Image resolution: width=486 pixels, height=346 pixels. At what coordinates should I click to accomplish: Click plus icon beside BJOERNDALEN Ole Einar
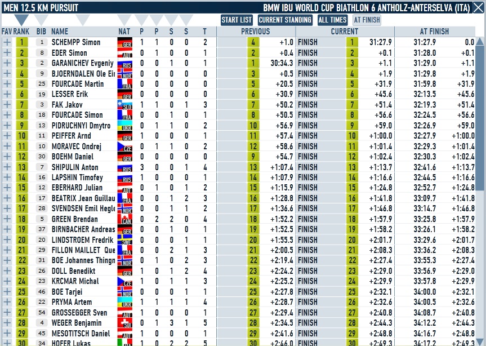coord(7,73)
